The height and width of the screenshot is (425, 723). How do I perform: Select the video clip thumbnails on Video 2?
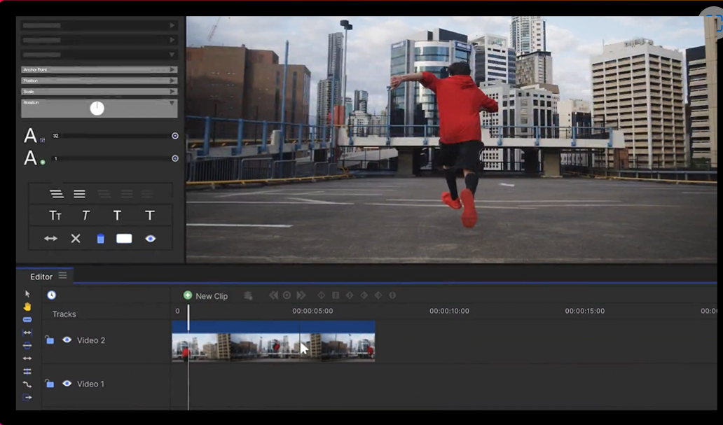pos(273,347)
